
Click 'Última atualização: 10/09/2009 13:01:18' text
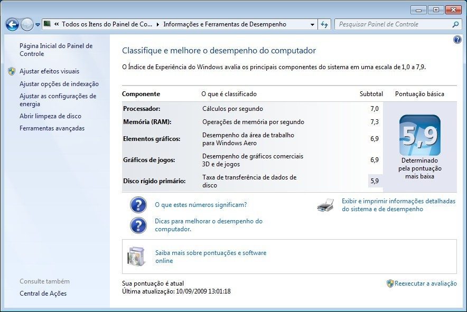pyautogui.click(x=176, y=291)
